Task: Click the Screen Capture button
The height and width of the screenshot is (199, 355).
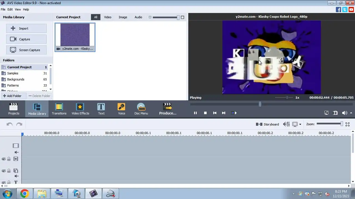Action: pos(26,50)
